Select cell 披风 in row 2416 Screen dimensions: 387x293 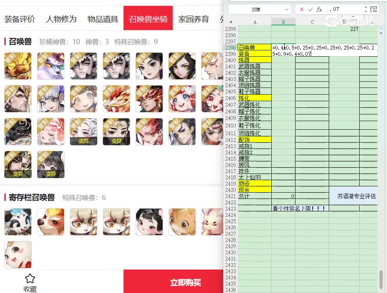point(254,165)
